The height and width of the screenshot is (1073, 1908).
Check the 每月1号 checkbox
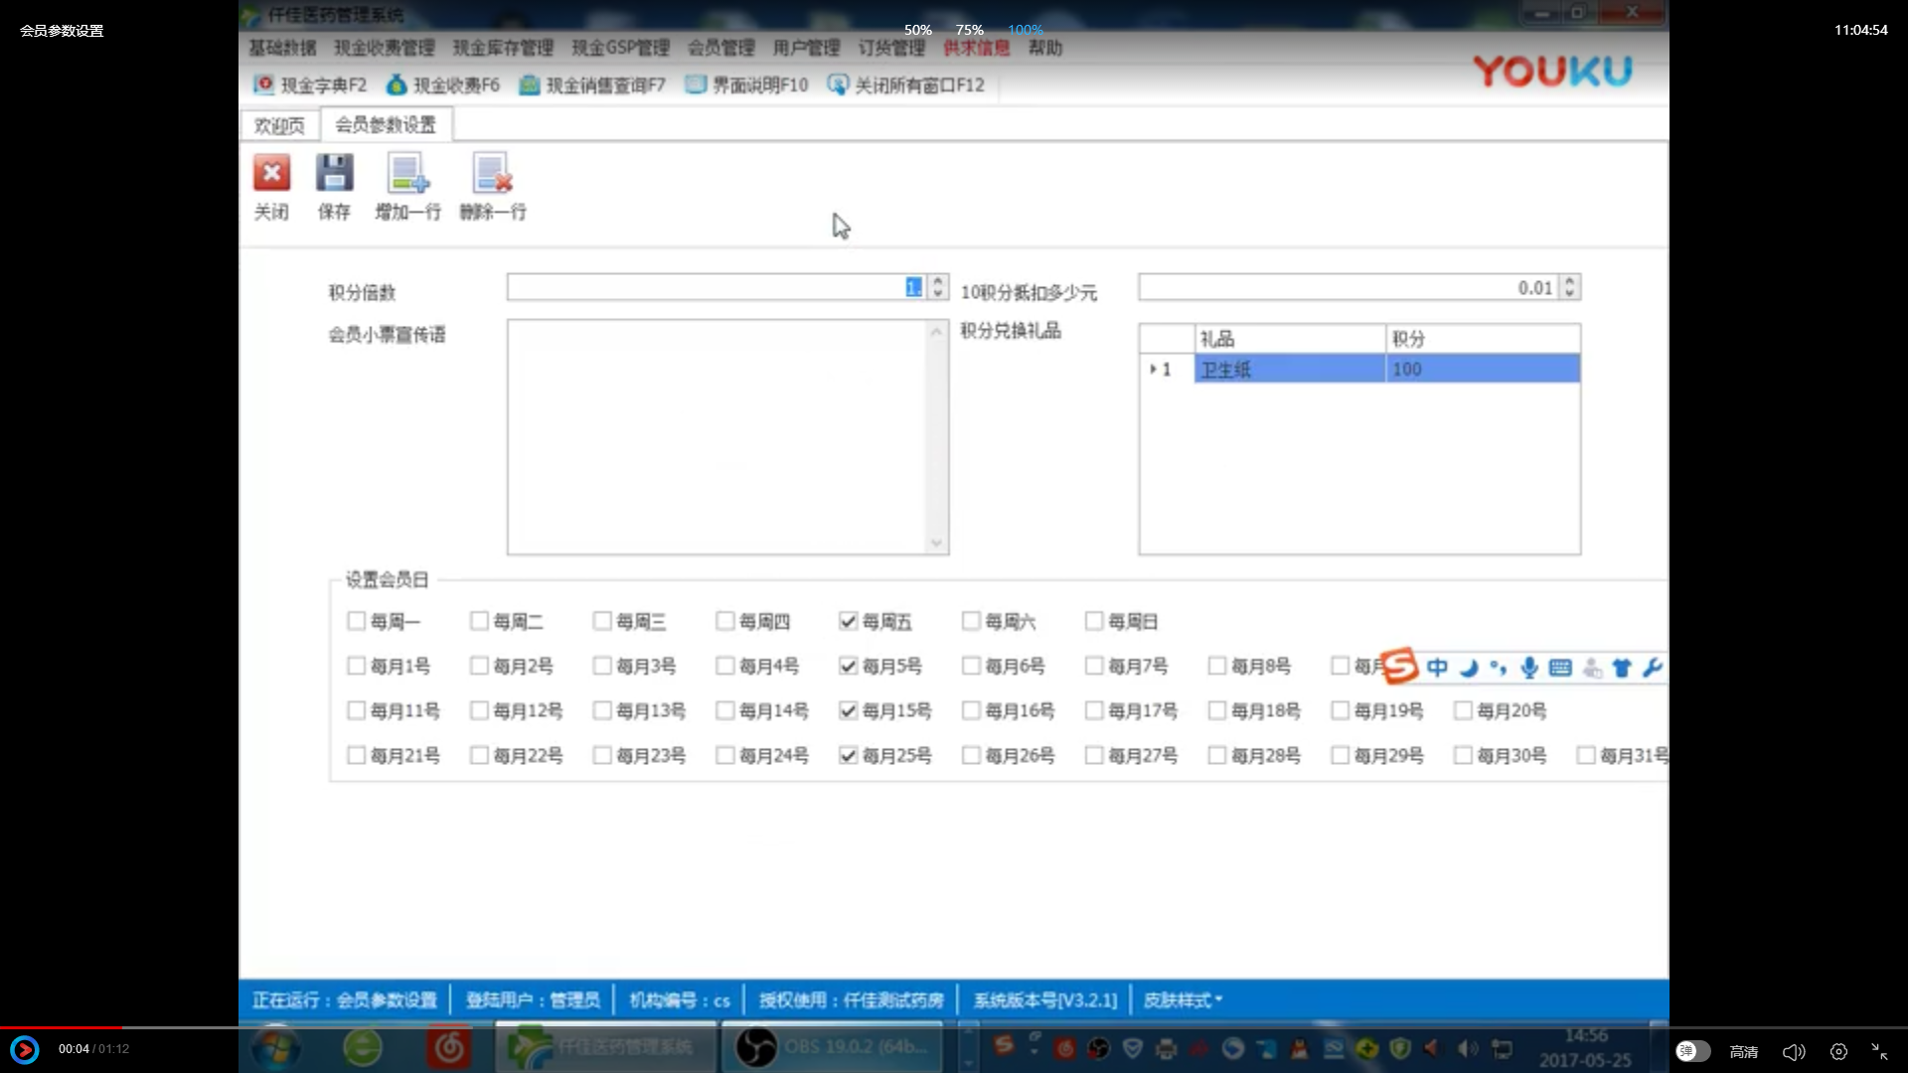point(356,666)
